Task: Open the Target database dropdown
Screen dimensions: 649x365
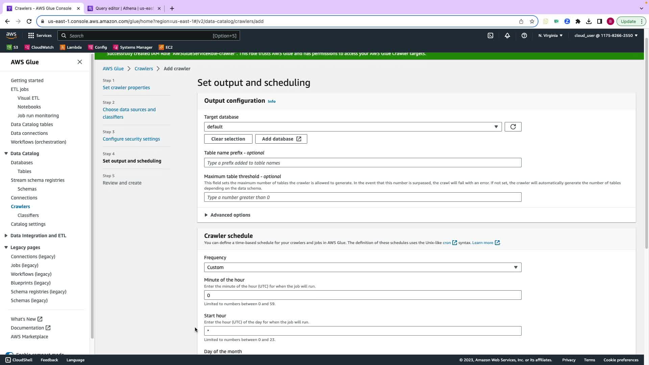Action: pyautogui.click(x=353, y=127)
